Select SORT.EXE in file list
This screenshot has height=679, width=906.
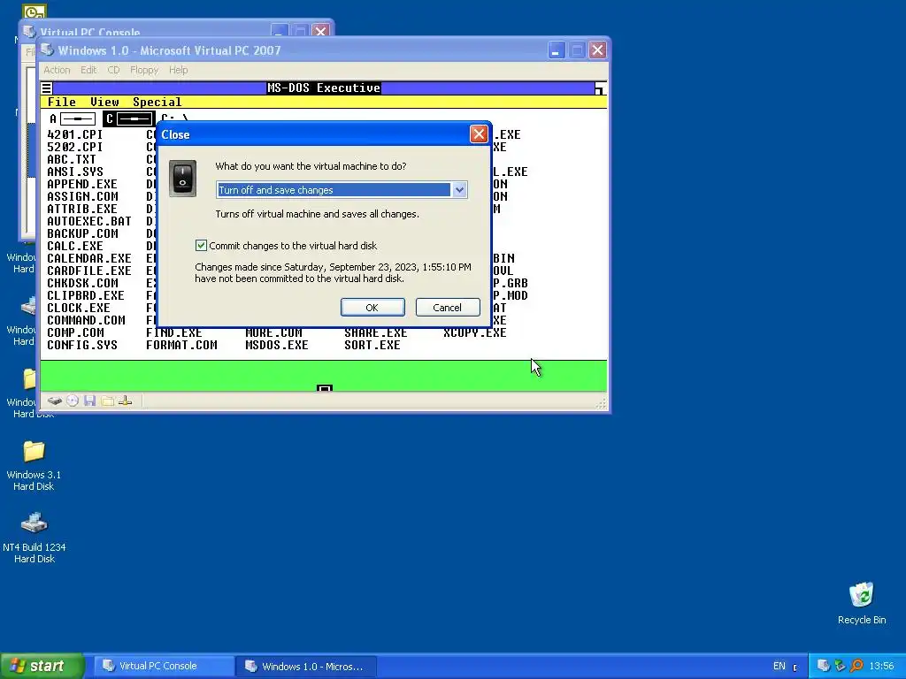pos(372,346)
